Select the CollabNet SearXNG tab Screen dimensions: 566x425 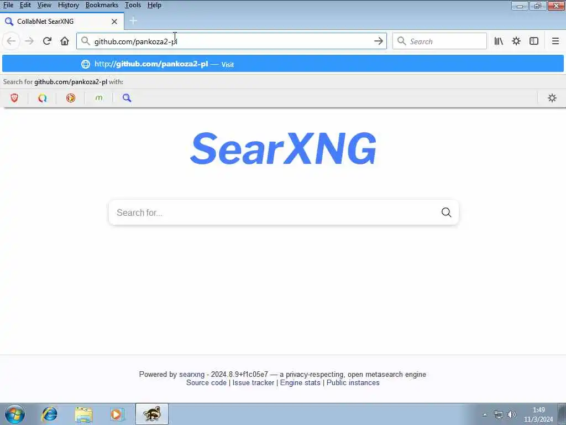click(x=62, y=22)
